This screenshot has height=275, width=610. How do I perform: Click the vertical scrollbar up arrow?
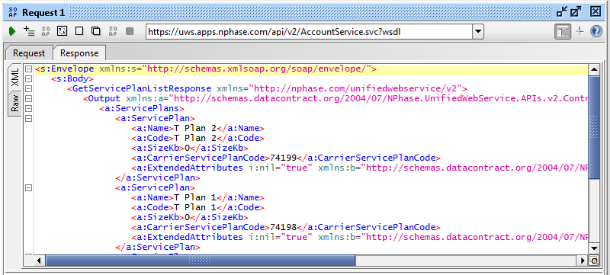(x=594, y=70)
